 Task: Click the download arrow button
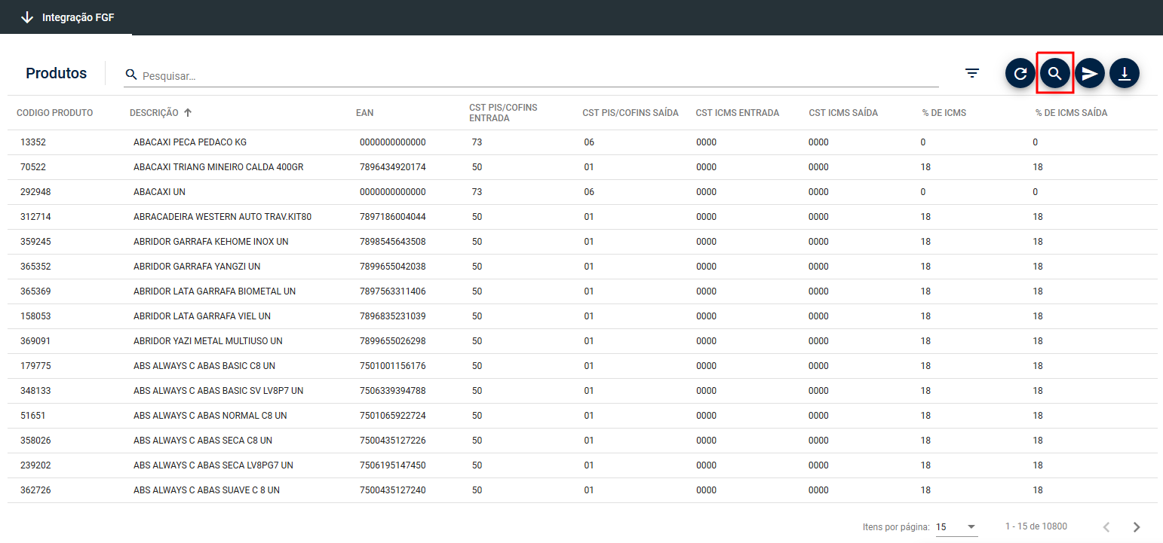pyautogui.click(x=1124, y=74)
